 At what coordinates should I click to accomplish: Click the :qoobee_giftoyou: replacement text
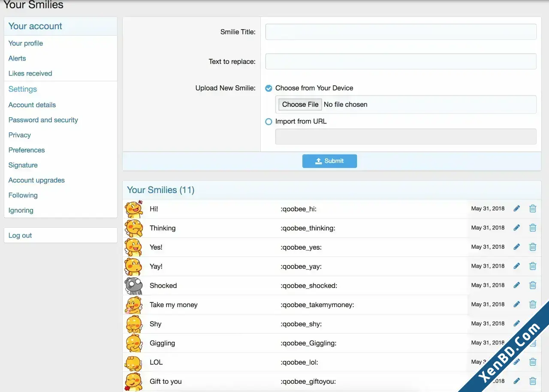[x=308, y=381]
